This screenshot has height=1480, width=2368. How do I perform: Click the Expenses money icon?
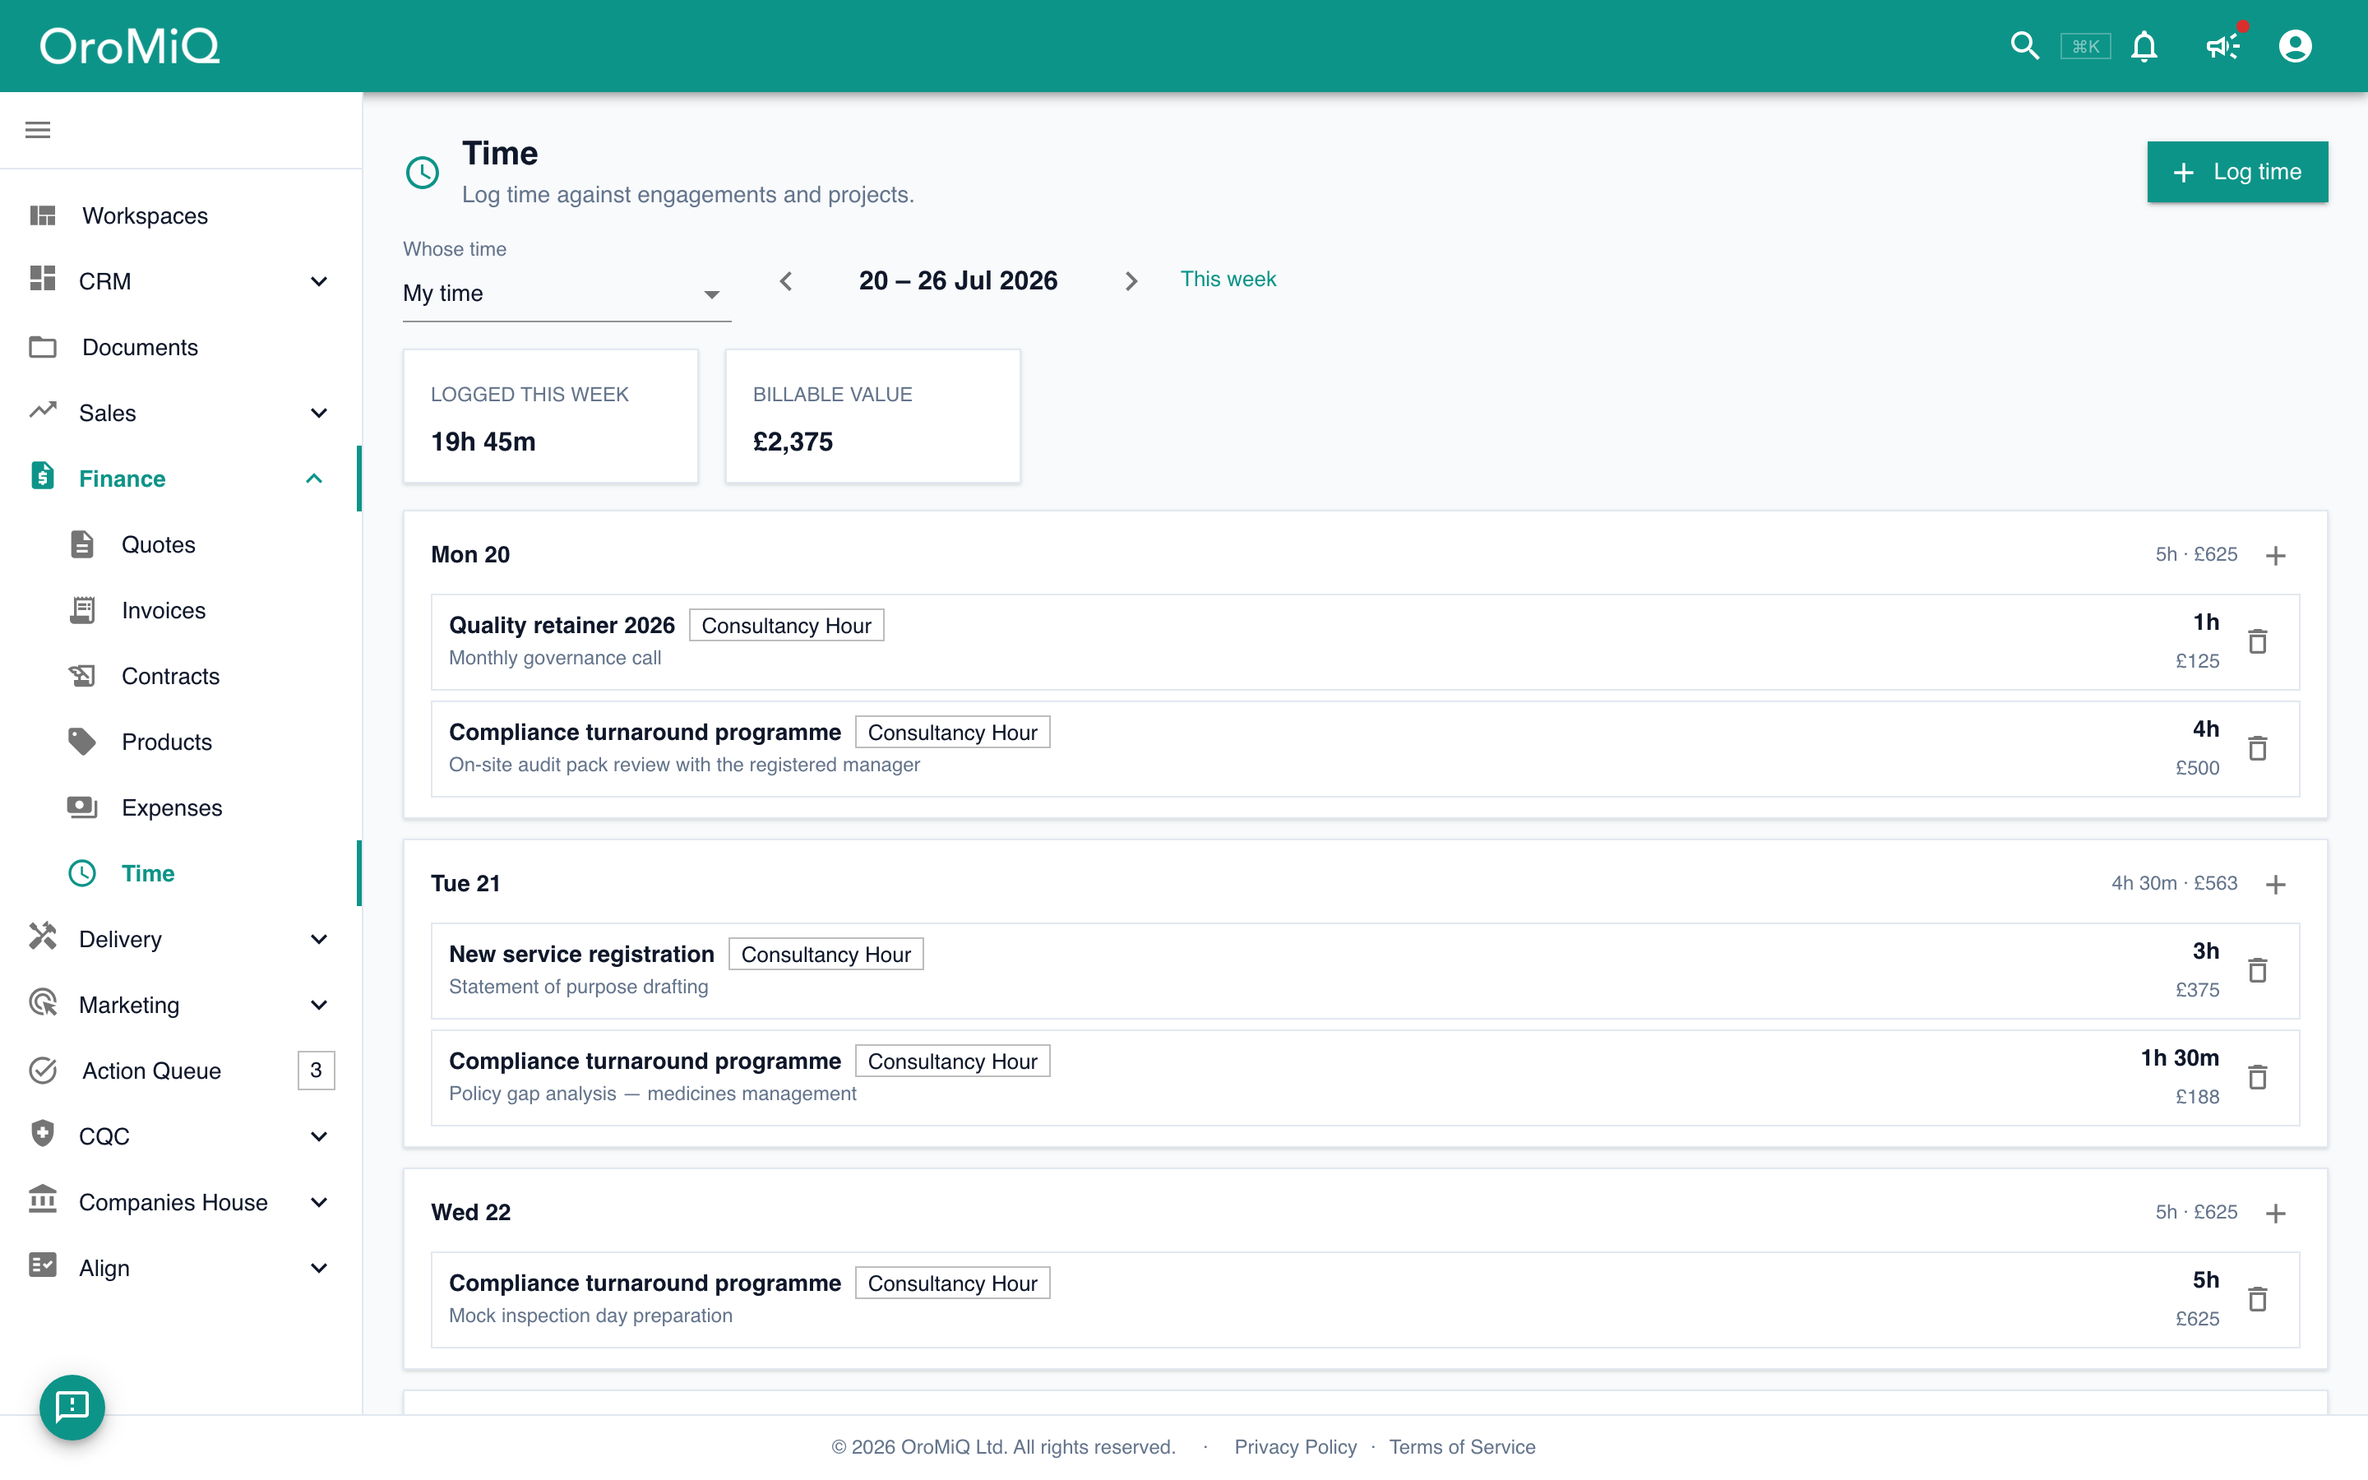point(82,807)
